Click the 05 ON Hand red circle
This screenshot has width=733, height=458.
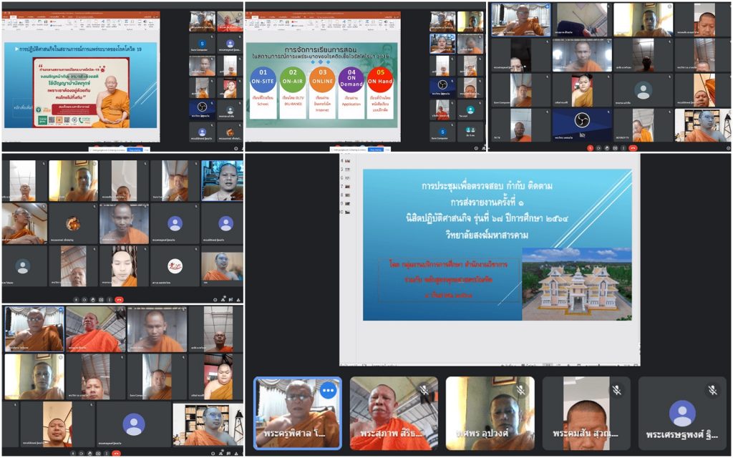(380, 82)
